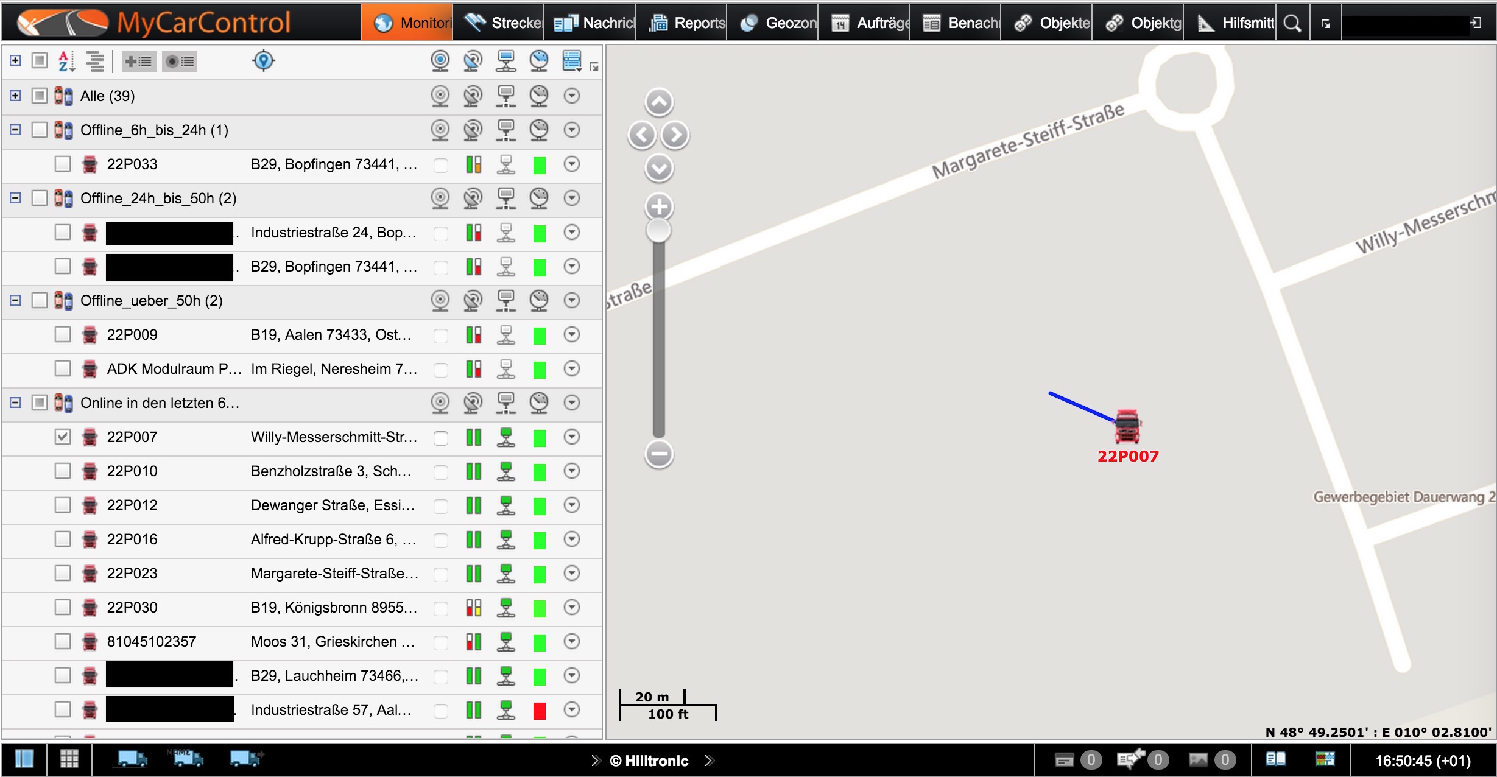Click the A-Z sort icon in list toolbar
The height and width of the screenshot is (777, 1497).
(66, 61)
